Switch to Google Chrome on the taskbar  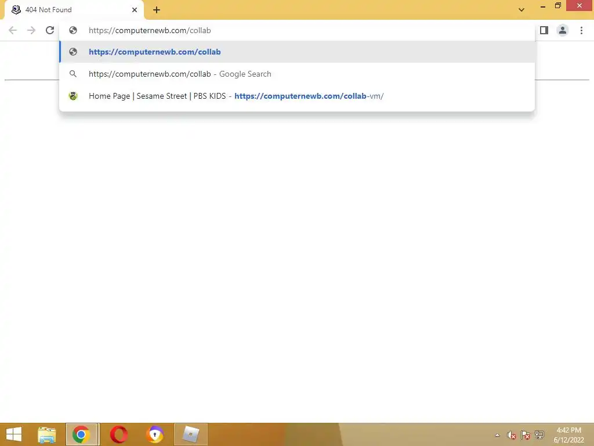coord(81,434)
